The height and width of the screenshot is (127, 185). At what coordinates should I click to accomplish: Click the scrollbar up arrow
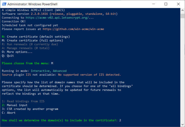point(183,10)
